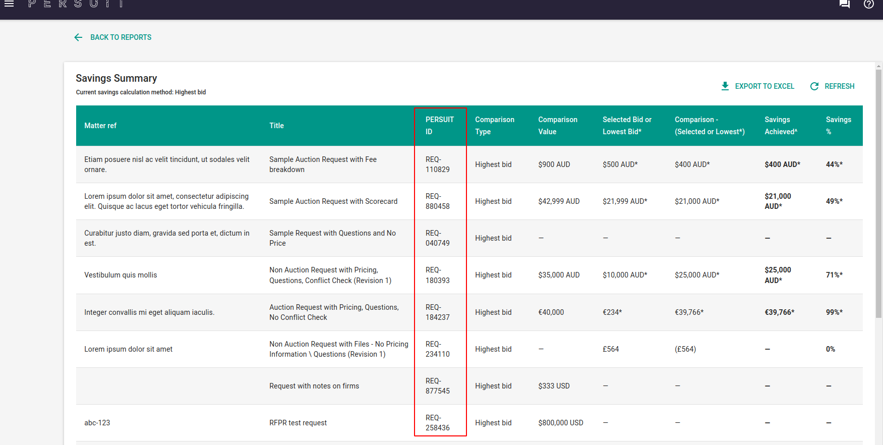The height and width of the screenshot is (445, 883).
Task: Open the hamburger navigation menu
Action: 9,4
